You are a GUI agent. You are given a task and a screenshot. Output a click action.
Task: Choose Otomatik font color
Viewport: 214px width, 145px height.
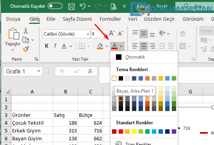[x=144, y=57]
